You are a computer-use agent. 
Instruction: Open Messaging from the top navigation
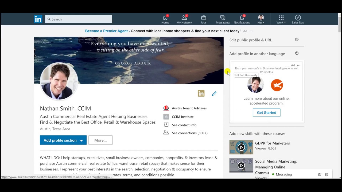(x=223, y=19)
